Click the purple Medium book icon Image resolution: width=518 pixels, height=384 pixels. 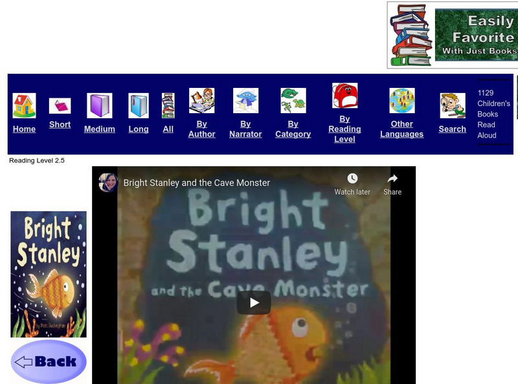[x=100, y=105]
